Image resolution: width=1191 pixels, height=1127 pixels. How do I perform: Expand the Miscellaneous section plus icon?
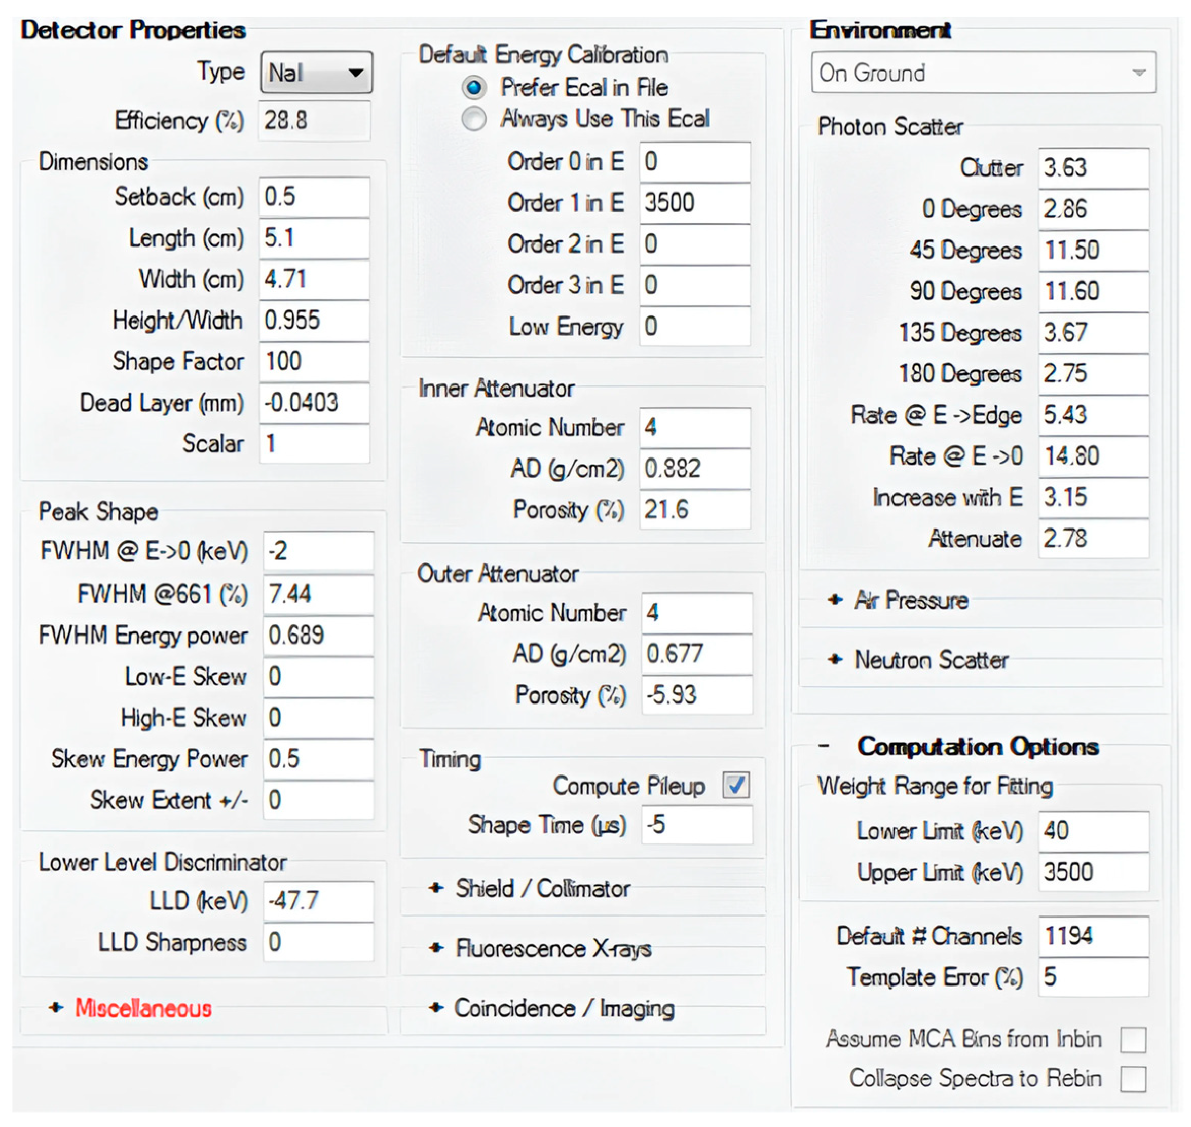56,1007
